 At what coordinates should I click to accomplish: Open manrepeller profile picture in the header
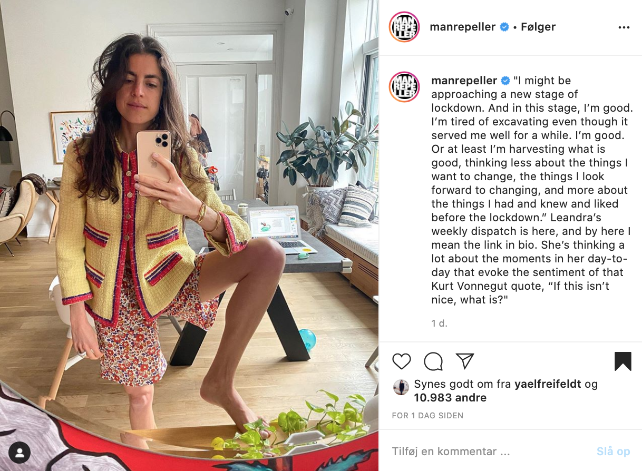(404, 27)
